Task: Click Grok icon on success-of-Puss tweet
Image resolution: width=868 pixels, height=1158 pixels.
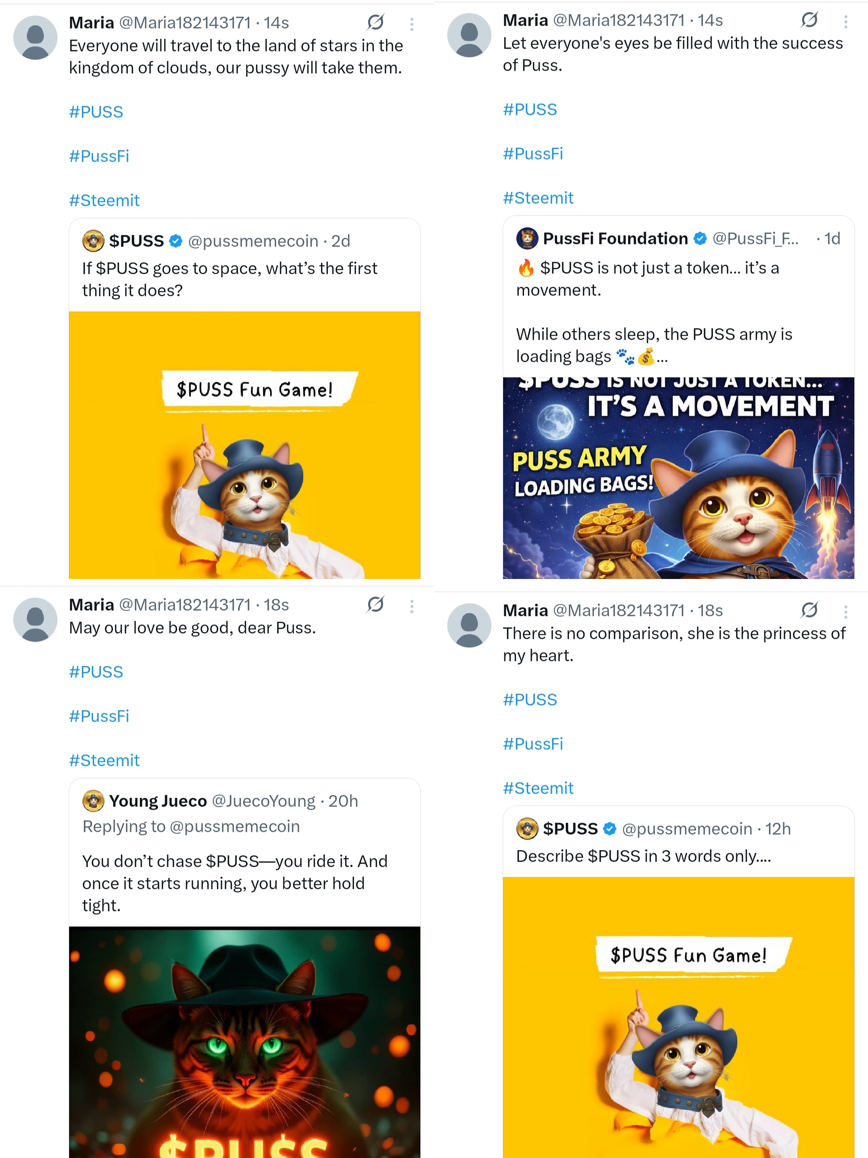Action: pyautogui.click(x=809, y=20)
